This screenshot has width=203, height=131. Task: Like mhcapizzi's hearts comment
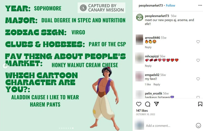[198, 60]
